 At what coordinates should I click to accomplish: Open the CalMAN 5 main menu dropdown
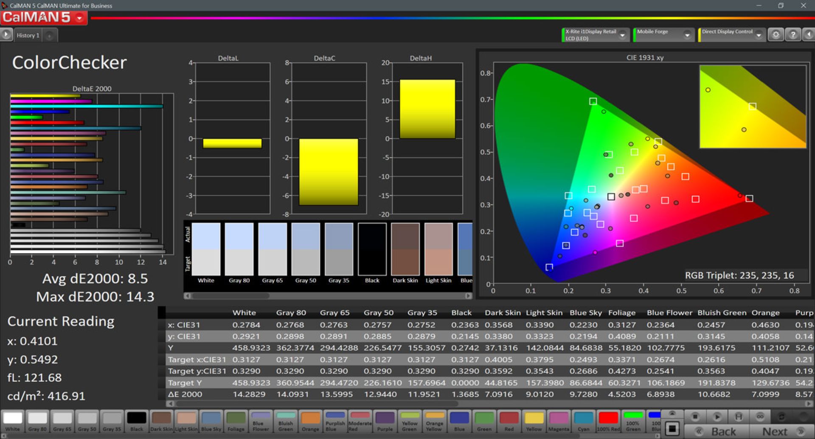pos(79,18)
